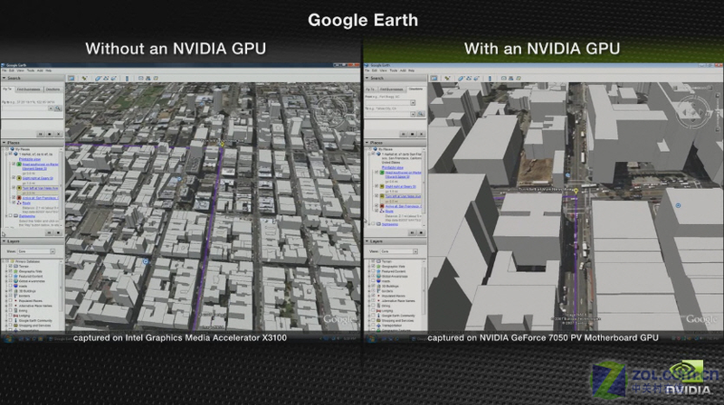Screen dimensions: 724x405
Task: Open Help menu in right window
Action: [x=412, y=71]
